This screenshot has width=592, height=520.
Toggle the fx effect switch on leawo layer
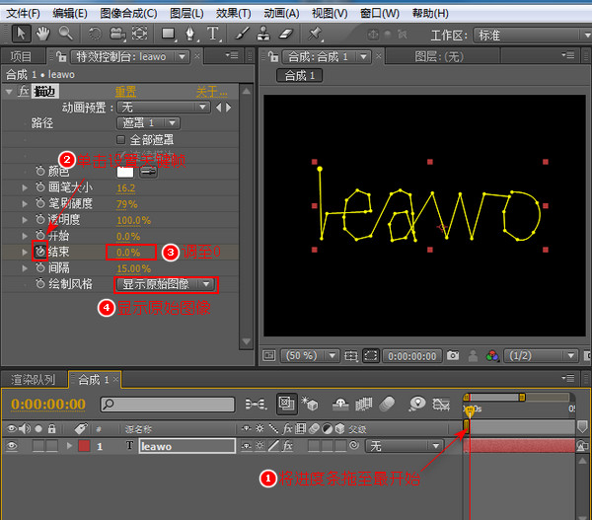click(288, 446)
